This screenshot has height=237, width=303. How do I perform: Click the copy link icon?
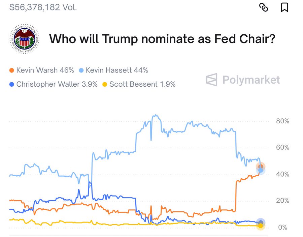pos(263,7)
